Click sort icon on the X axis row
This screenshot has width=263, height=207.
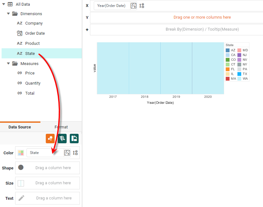(142, 6)
